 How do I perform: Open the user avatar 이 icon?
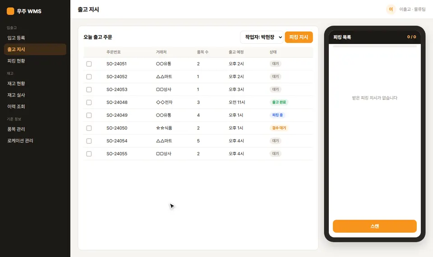(391, 9)
